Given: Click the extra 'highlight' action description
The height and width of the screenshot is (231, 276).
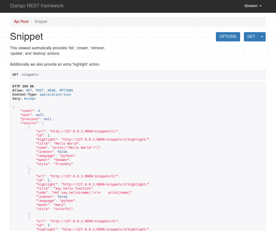Looking at the screenshot, I should point(55,64).
